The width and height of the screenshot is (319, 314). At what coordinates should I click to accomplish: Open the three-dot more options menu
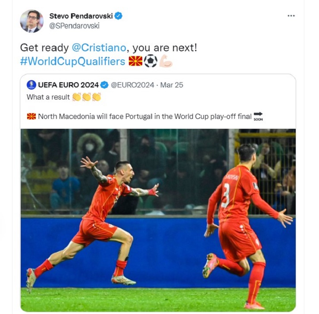(291, 16)
